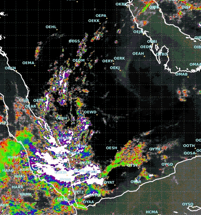Viewport: 201px width, 215px height.
Task: Select the OEKJ station label
Action: [115, 68]
